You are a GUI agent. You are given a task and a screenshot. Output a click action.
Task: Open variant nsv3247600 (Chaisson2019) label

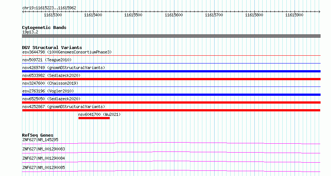coord(50,83)
